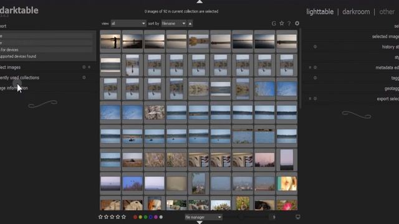Open the other views menu
399x224 pixels.
point(387,12)
